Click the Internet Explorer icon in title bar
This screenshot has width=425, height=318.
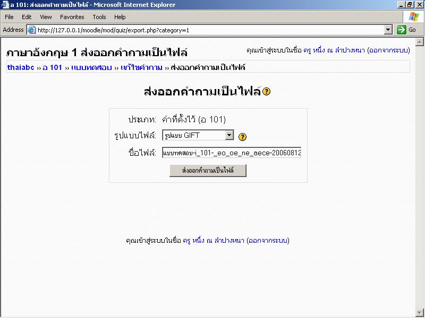click(x=5, y=5)
